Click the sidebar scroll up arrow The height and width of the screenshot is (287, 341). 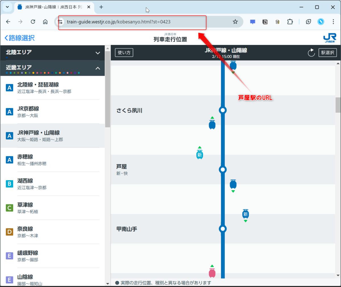[108, 48]
